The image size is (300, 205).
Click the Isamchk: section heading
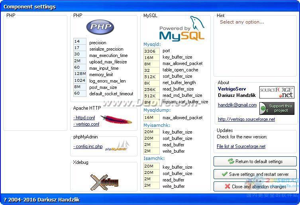click(x=154, y=158)
